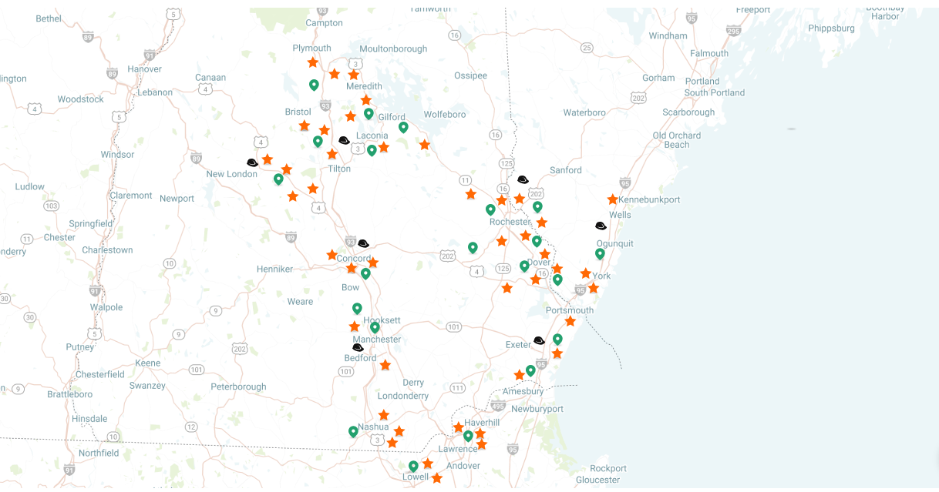Click the orange star beside Kennebunkport
The image size is (939, 492).
613,199
